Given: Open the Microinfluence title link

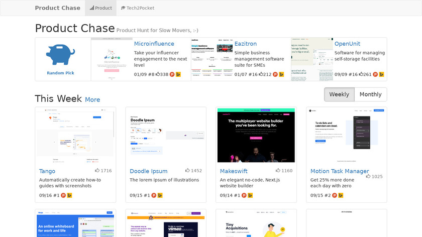Looking at the screenshot, I should (154, 44).
